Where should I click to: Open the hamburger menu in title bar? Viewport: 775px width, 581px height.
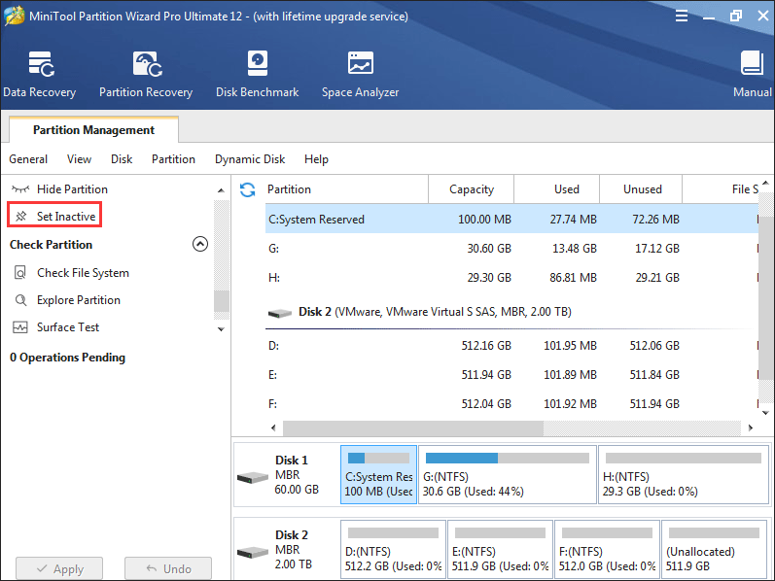682,16
